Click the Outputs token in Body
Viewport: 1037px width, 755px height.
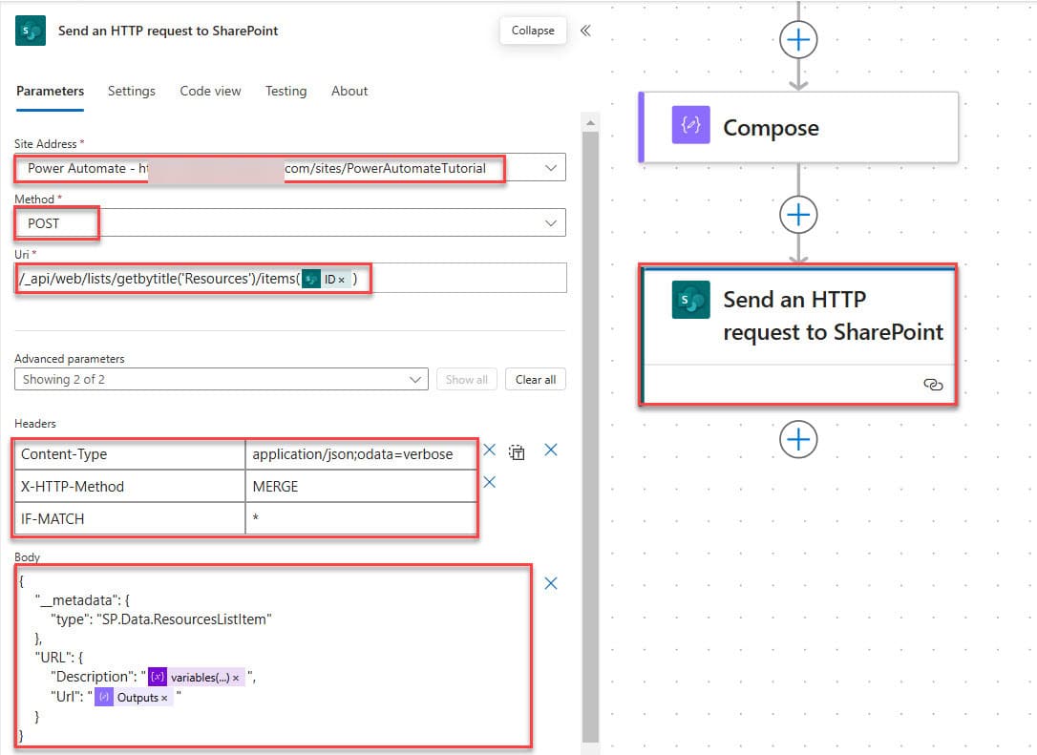click(134, 697)
